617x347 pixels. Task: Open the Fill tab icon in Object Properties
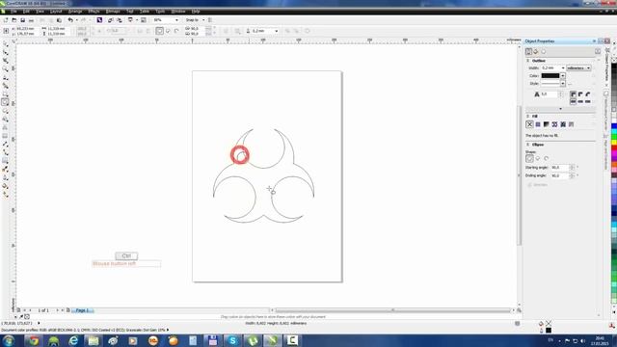(x=536, y=51)
